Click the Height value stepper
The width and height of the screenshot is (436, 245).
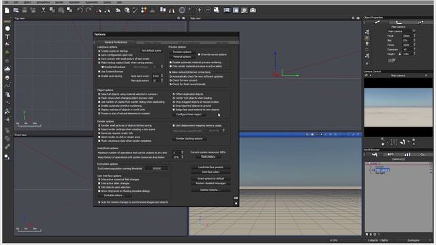[414, 54]
